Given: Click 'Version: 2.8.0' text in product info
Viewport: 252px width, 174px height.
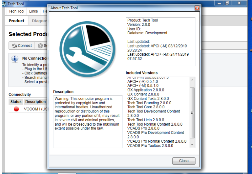Looking at the screenshot, I should coord(139,24).
